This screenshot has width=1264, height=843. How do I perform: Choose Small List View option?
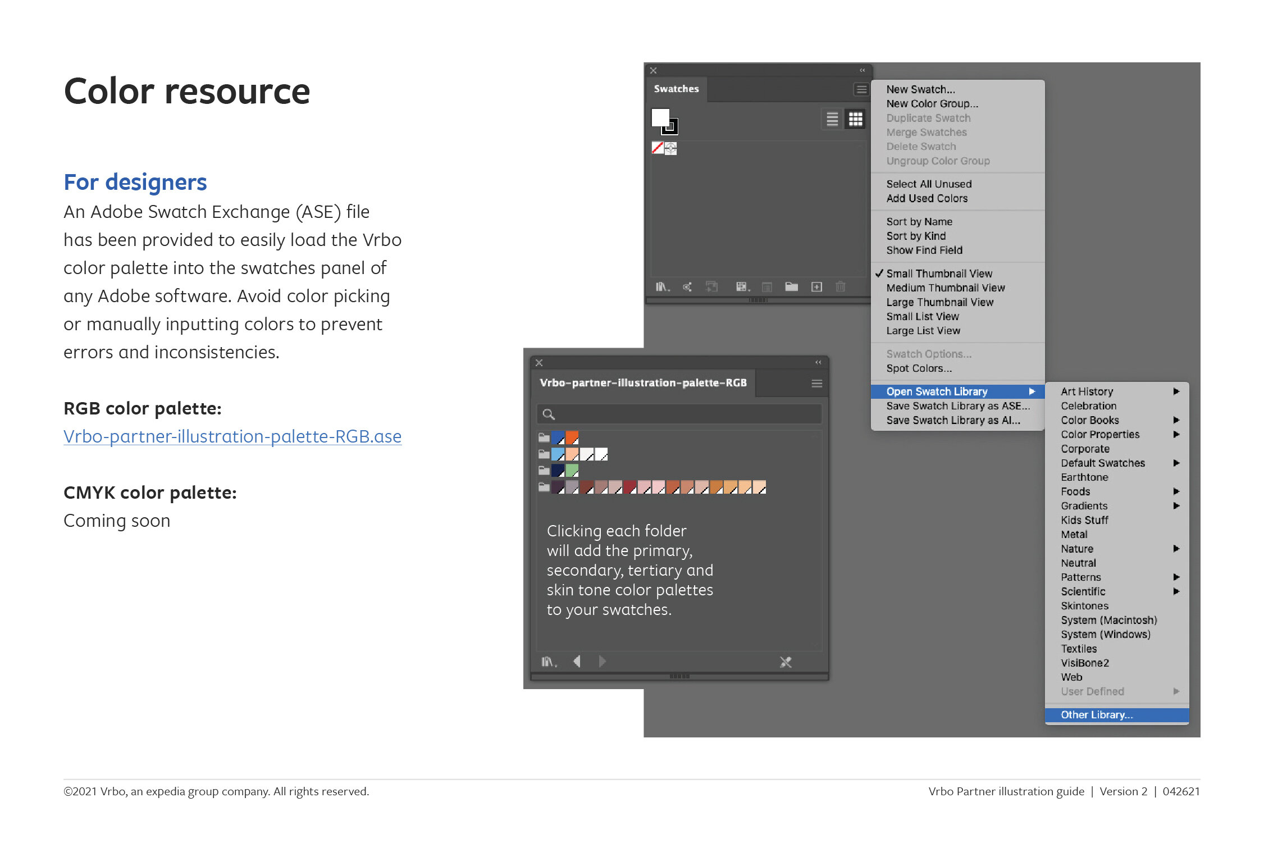(923, 316)
